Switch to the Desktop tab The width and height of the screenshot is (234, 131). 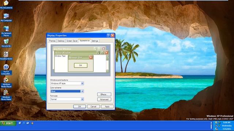coord(61,41)
